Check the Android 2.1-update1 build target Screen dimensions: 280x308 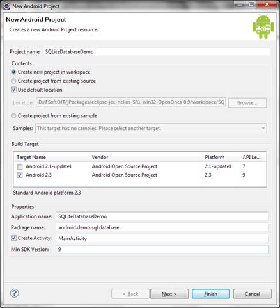pos(20,166)
